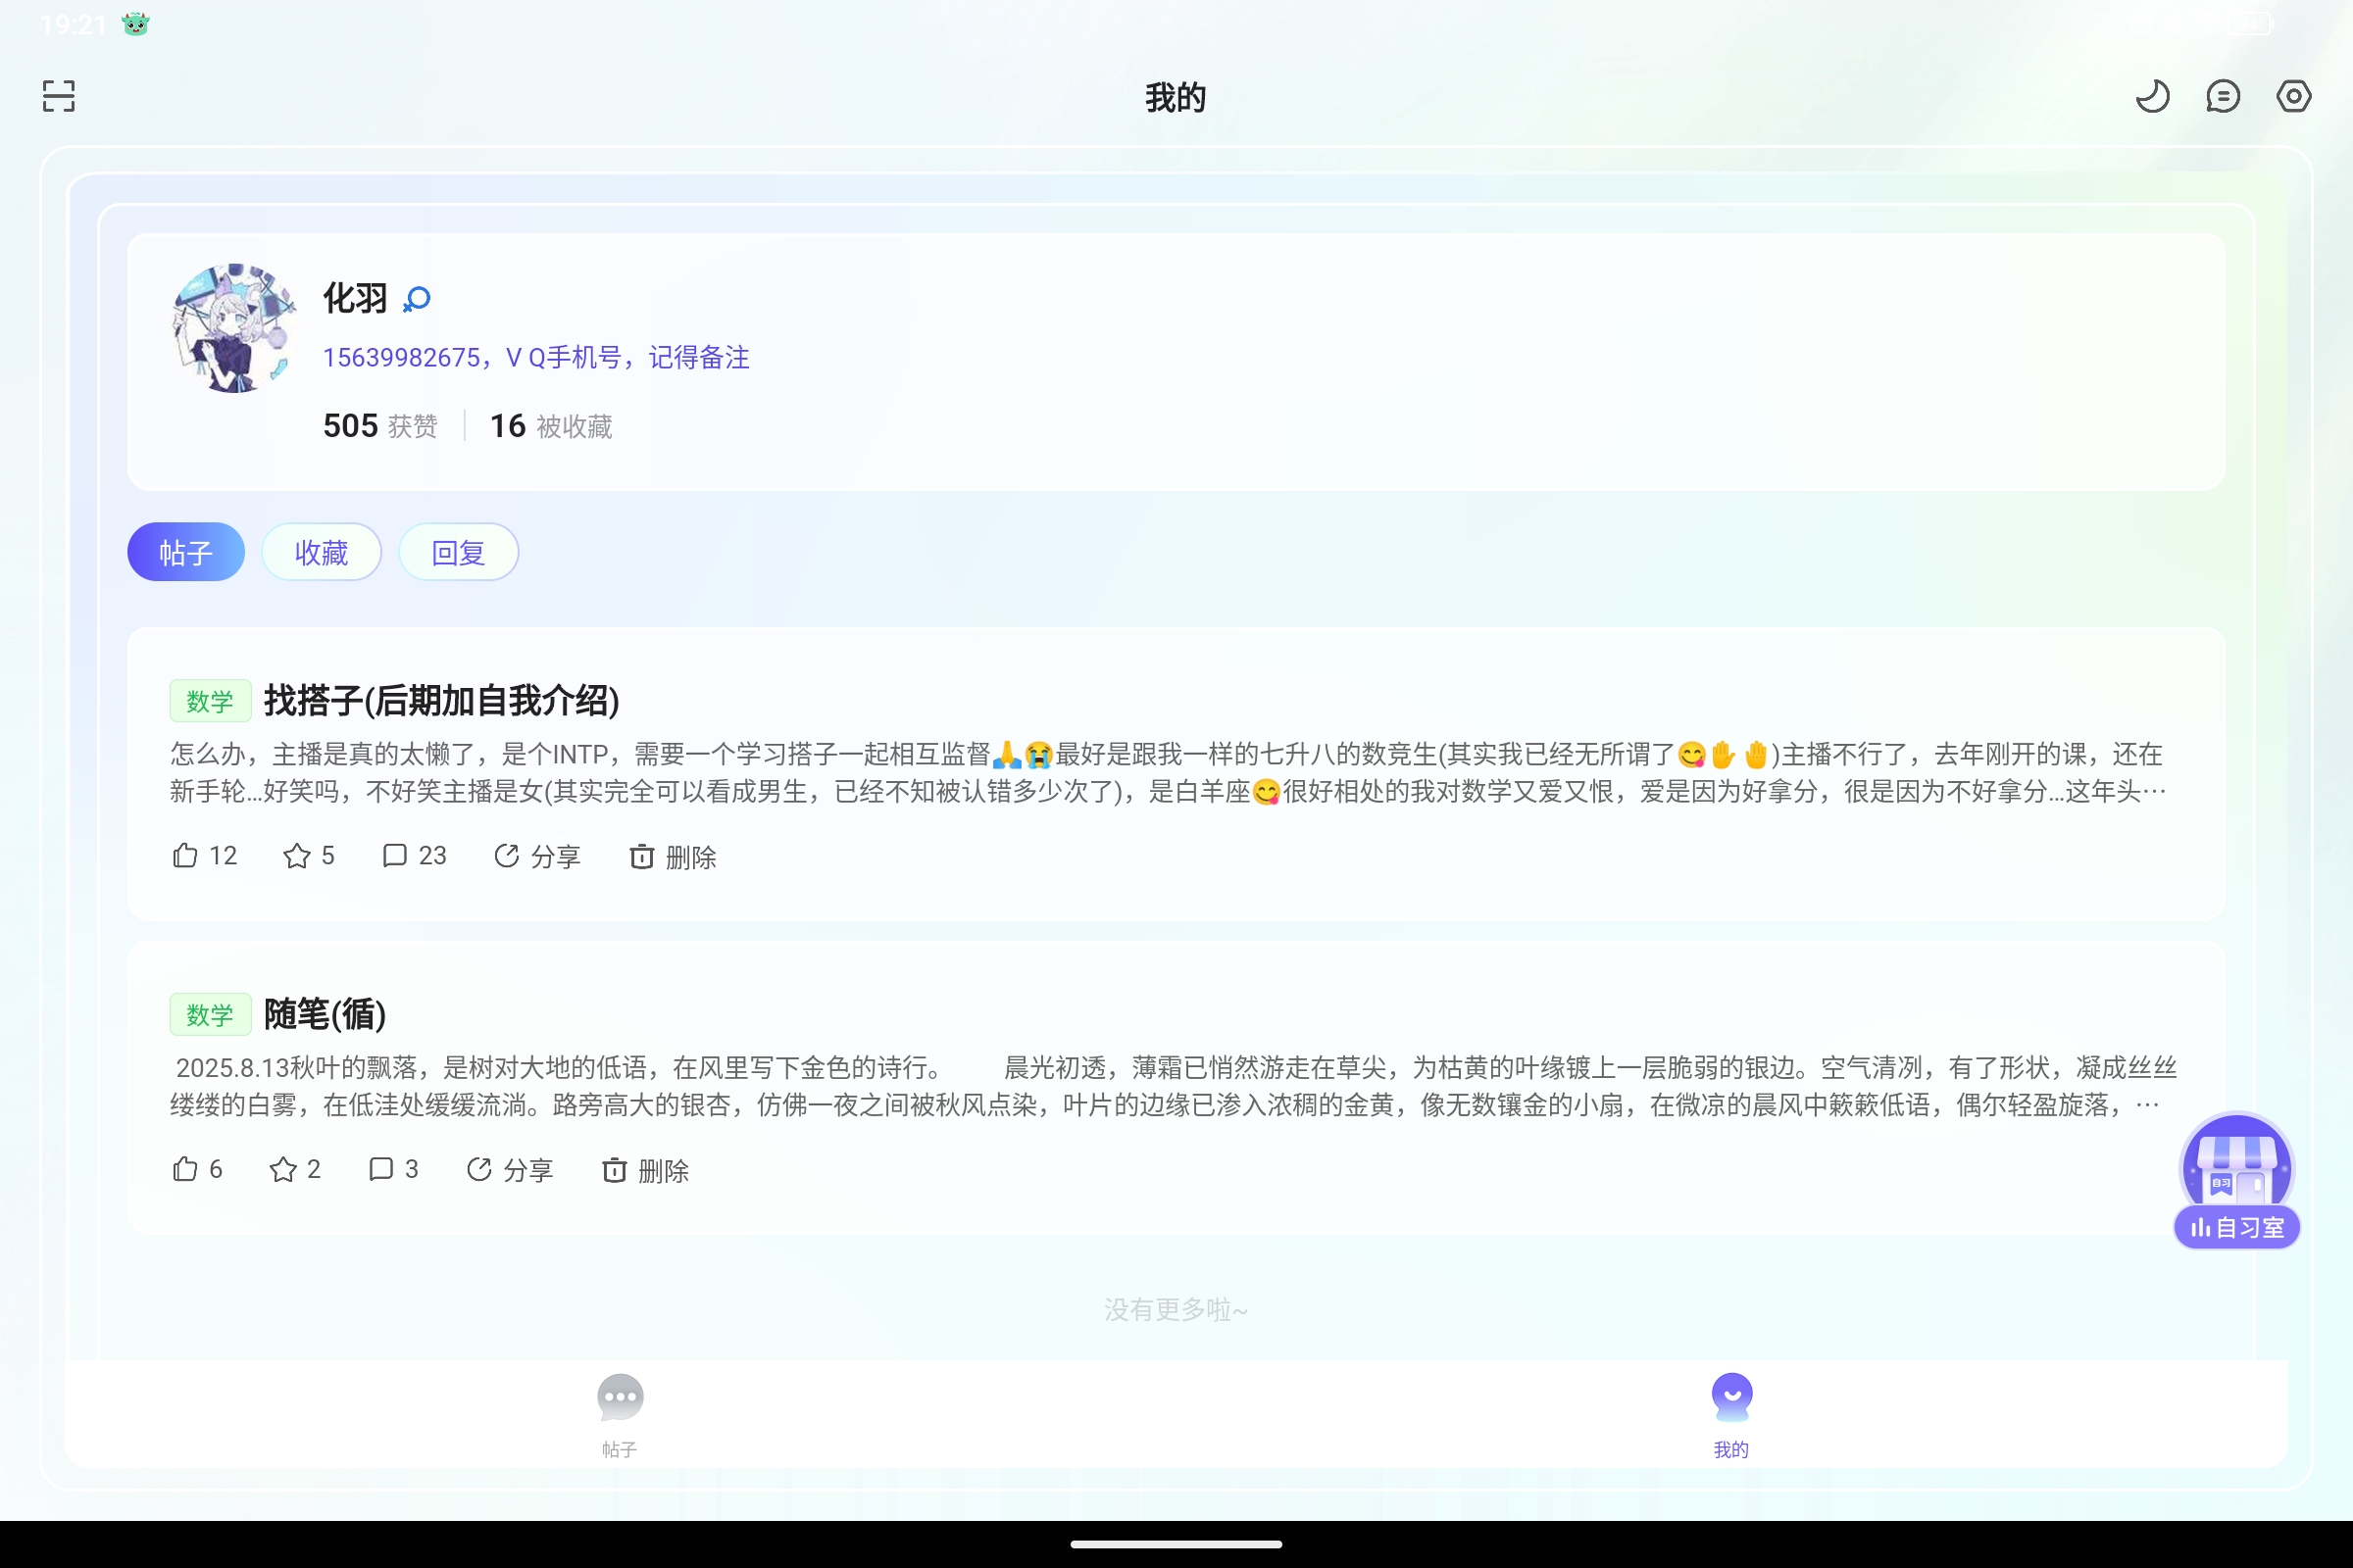Tap the home indicator bar
This screenshot has height=1568, width=2353.
pyautogui.click(x=1176, y=1544)
